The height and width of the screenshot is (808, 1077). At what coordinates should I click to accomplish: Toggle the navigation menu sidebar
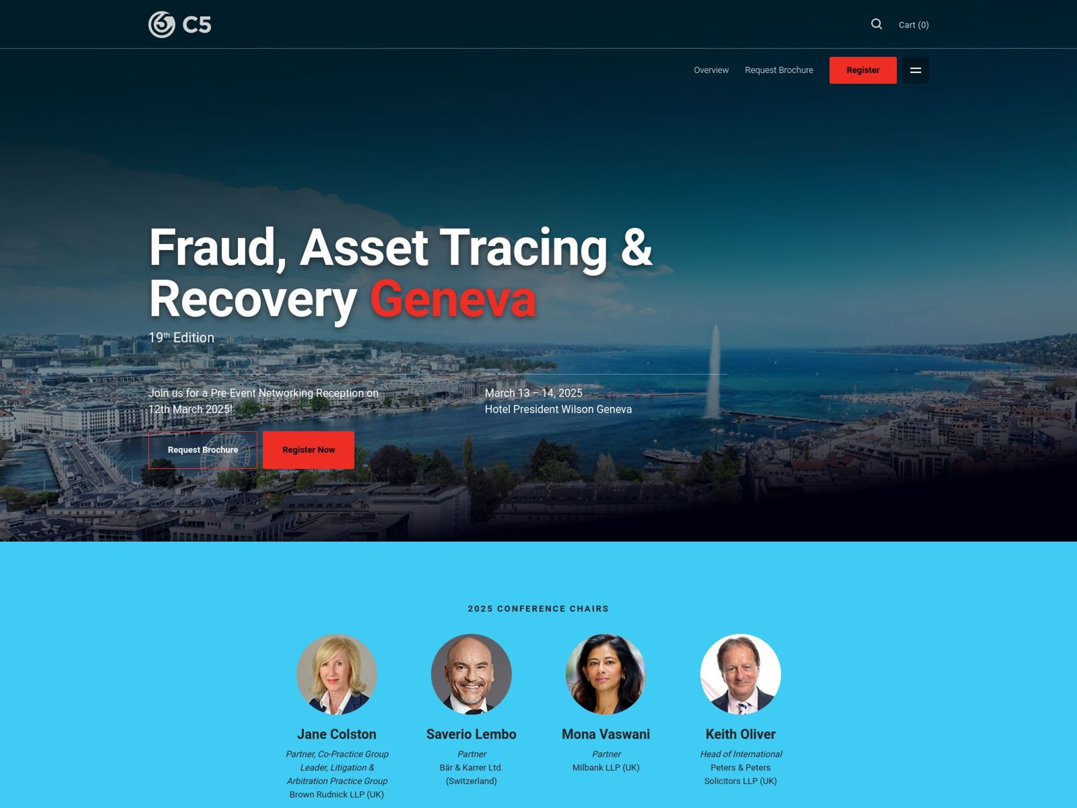coord(915,71)
